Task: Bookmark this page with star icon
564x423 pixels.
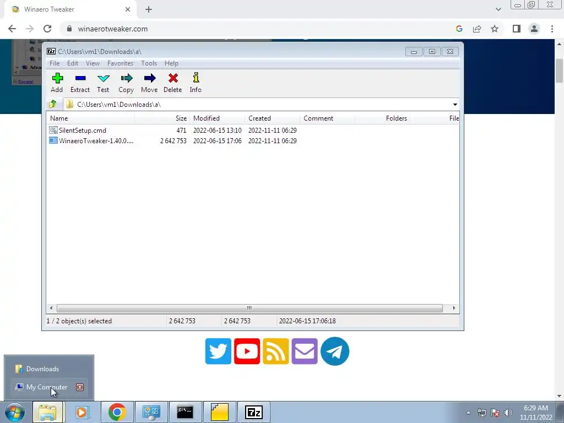Action: pos(495,29)
